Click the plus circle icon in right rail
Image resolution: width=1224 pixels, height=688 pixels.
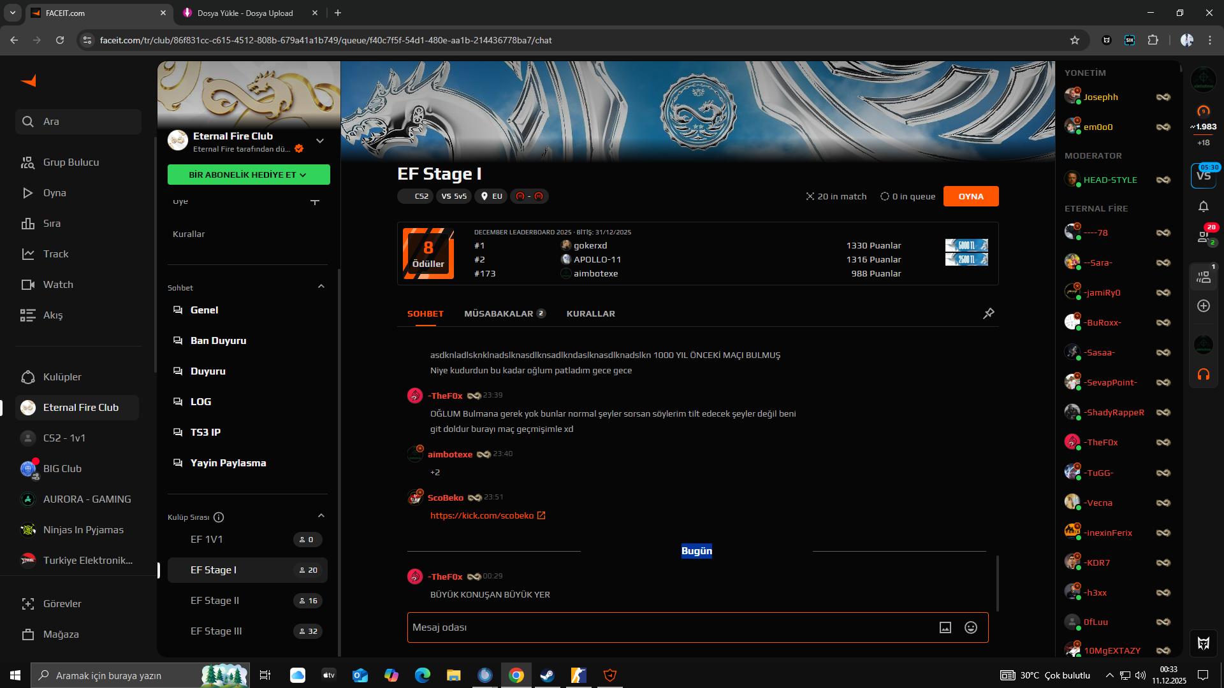pyautogui.click(x=1204, y=306)
